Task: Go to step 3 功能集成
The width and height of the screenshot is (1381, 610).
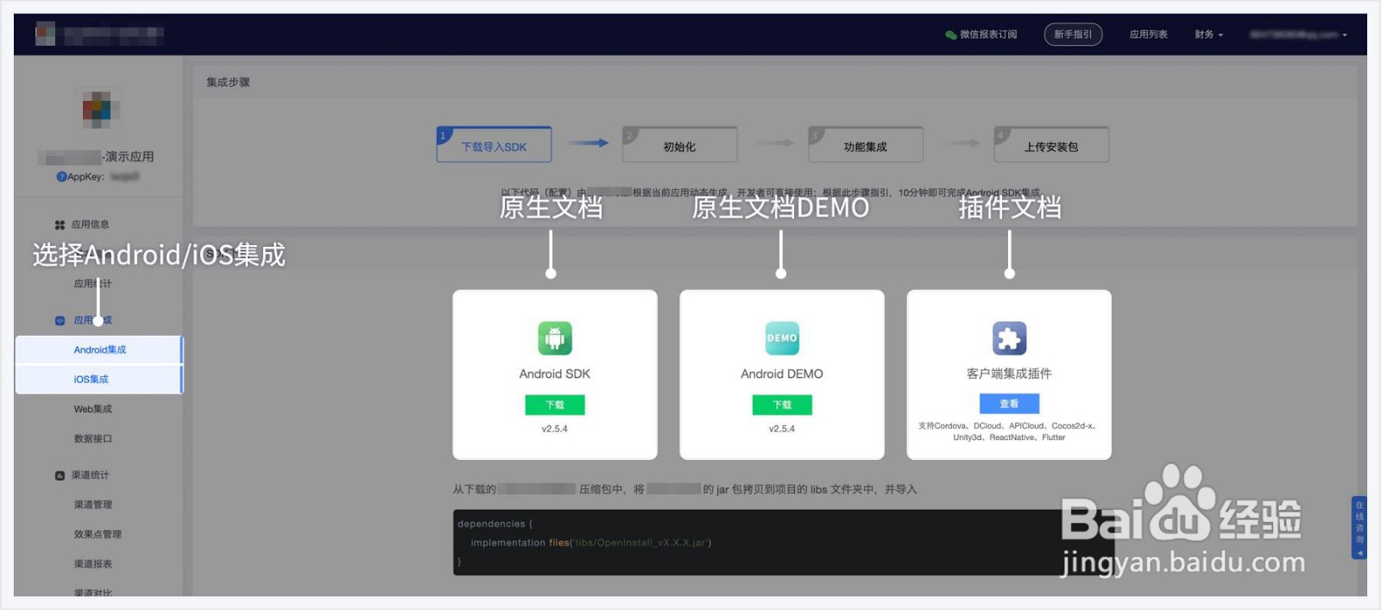Action: point(865,145)
